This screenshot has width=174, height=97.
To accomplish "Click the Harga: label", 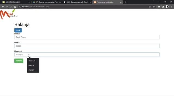I will pos(17,43).
